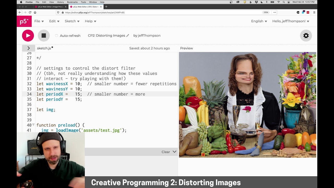Open jeffThompson author profile link
The image size is (334, 188).
149,36
